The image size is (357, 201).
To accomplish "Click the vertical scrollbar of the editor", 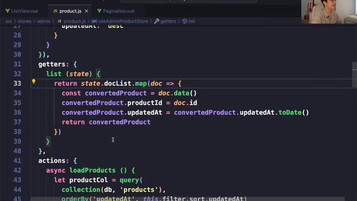I will pyautogui.click(x=354, y=74).
